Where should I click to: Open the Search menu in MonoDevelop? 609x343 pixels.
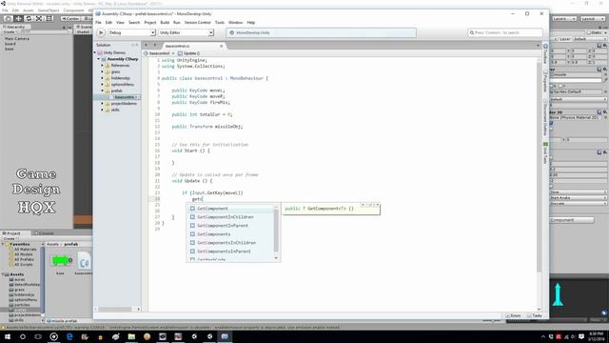point(134,23)
